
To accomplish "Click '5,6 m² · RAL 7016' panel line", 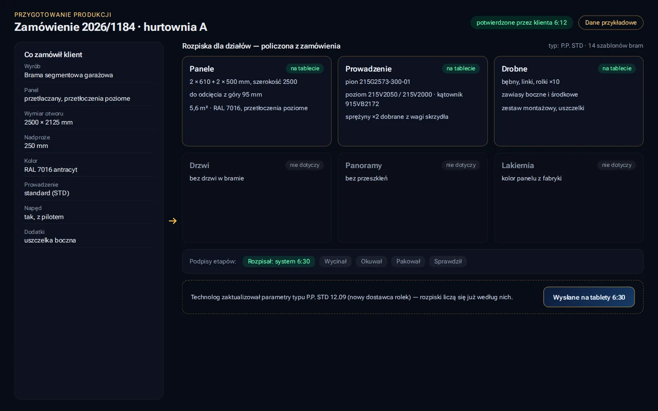I will pyautogui.click(x=248, y=108).
